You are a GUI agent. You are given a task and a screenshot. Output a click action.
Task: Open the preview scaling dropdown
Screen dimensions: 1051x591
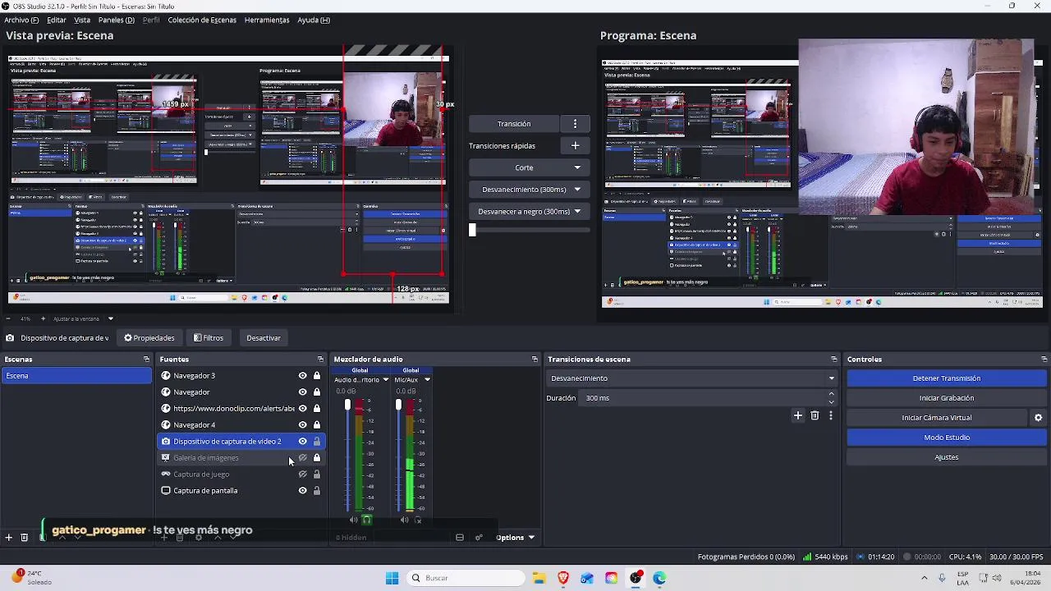tap(83, 318)
